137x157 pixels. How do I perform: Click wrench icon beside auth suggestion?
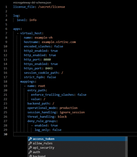click(30, 152)
